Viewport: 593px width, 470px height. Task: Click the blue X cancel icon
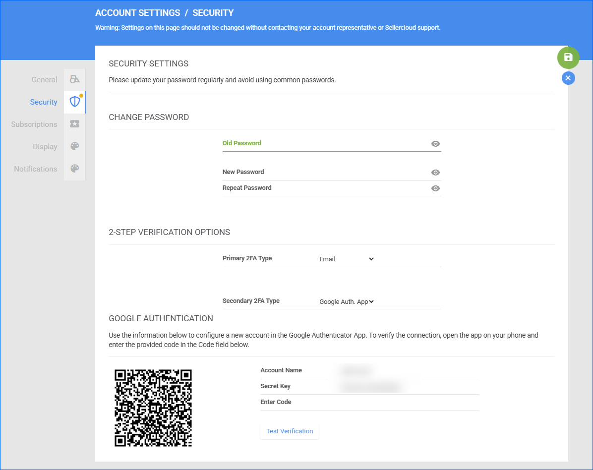(x=568, y=78)
